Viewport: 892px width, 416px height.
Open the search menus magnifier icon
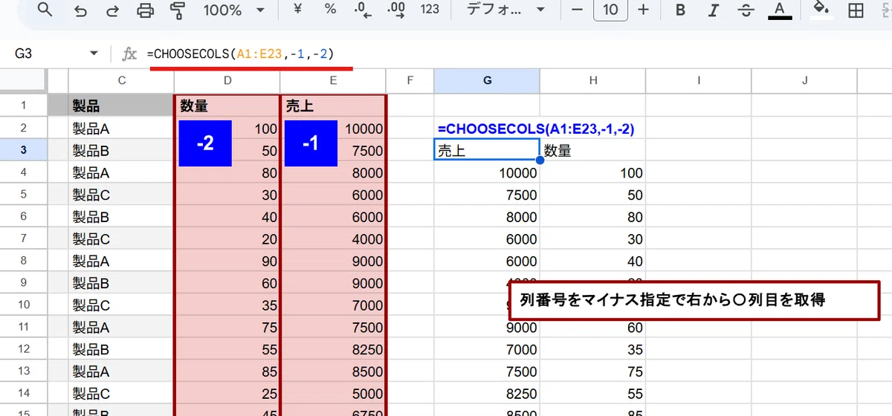pyautogui.click(x=45, y=10)
